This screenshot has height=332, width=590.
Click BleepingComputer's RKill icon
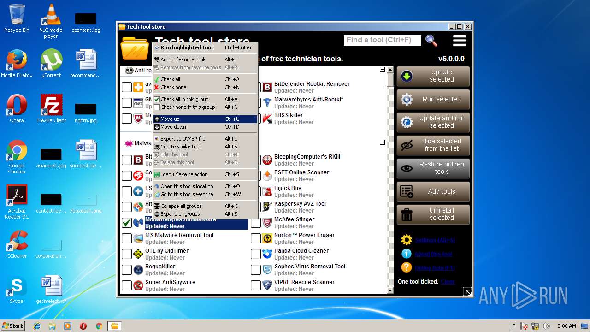coord(267,160)
